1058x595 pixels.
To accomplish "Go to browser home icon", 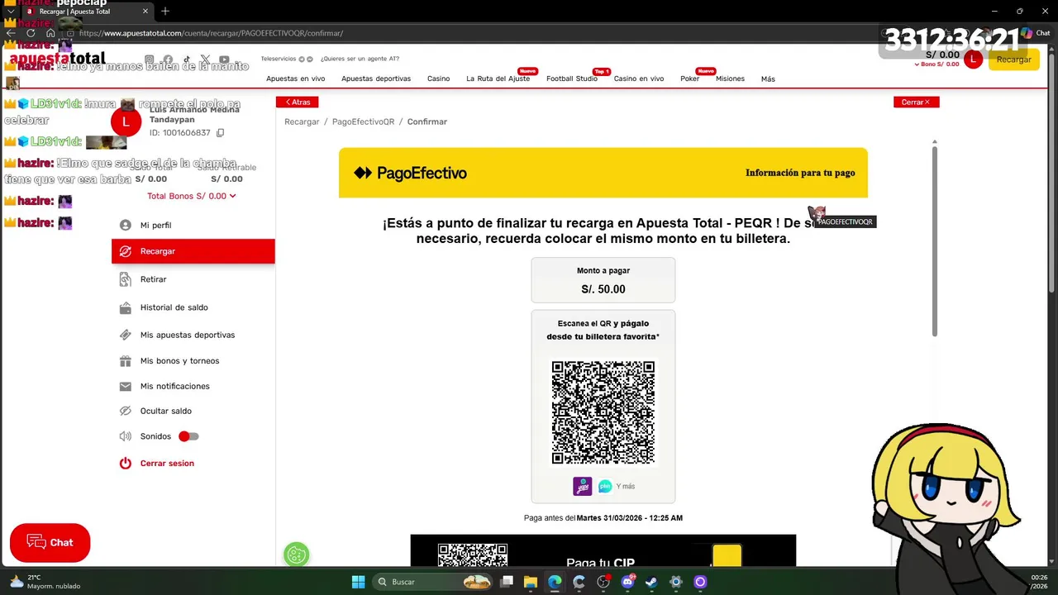I will pyautogui.click(x=50, y=33).
